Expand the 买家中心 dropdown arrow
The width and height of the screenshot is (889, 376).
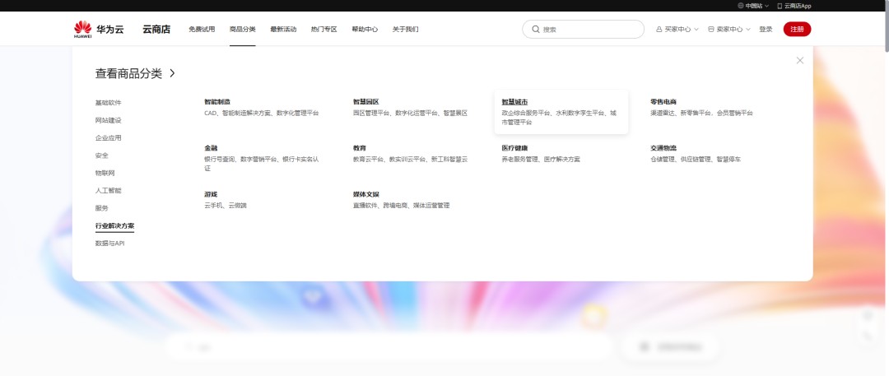(x=696, y=30)
